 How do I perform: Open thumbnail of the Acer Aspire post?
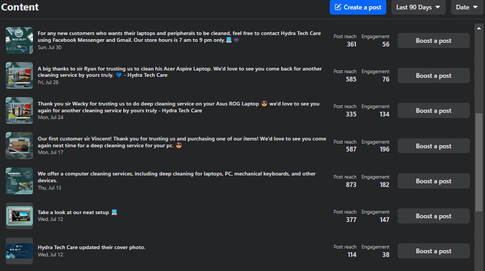[19, 76]
